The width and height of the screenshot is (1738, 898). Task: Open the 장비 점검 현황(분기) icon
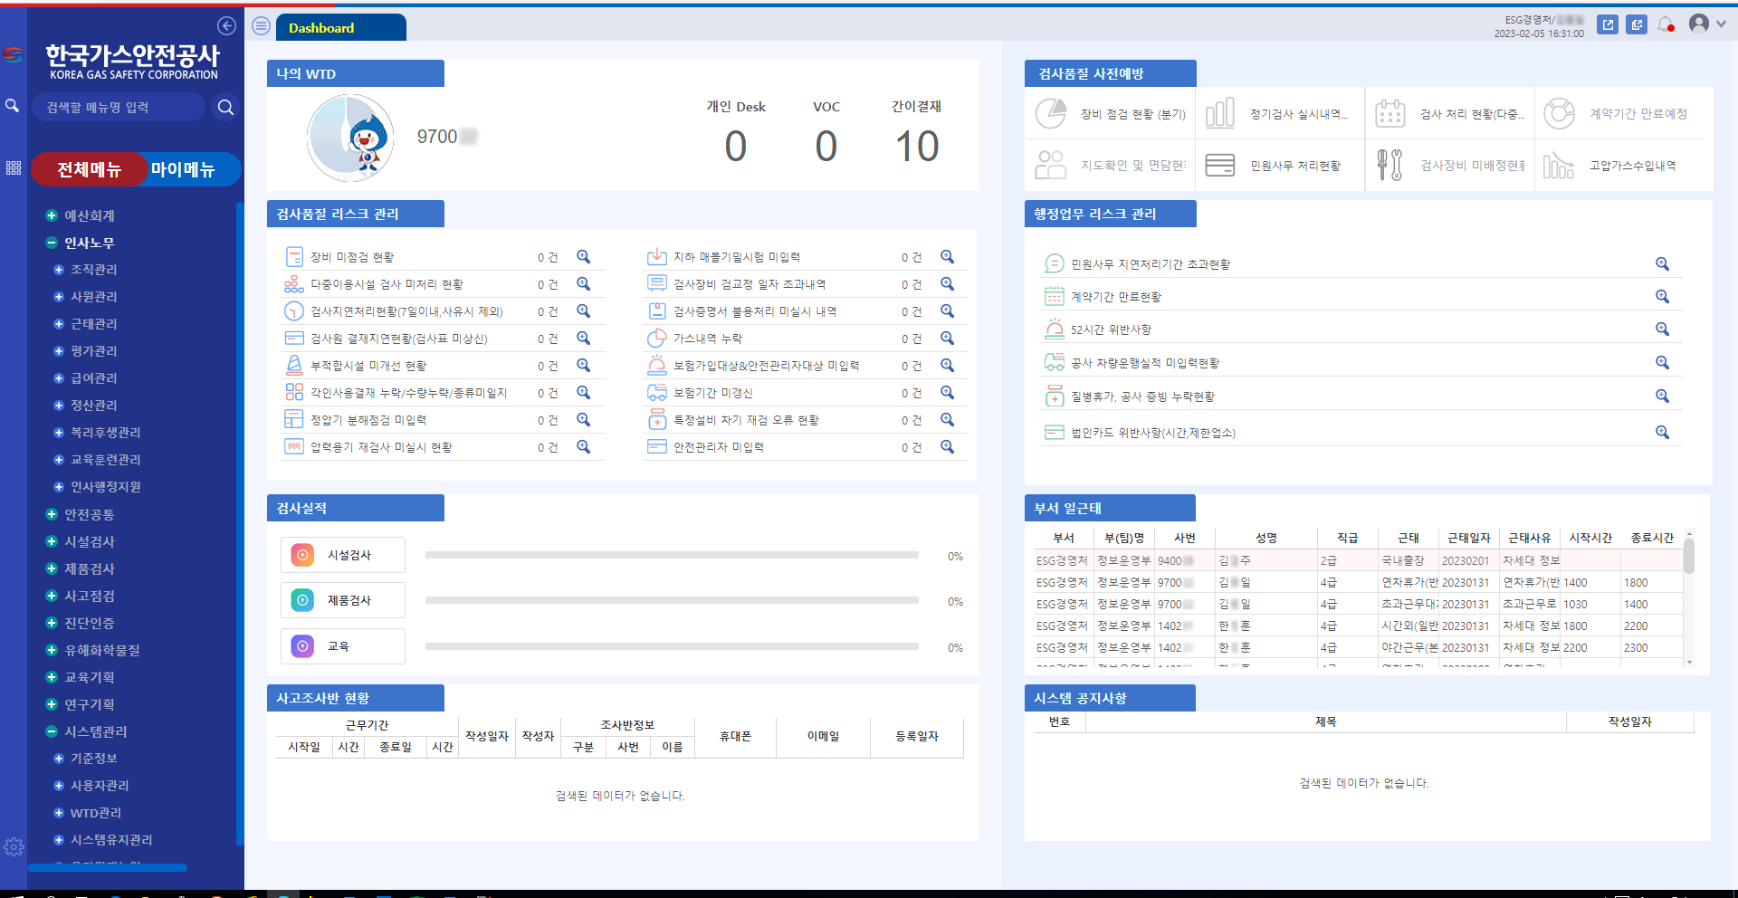click(x=1050, y=112)
